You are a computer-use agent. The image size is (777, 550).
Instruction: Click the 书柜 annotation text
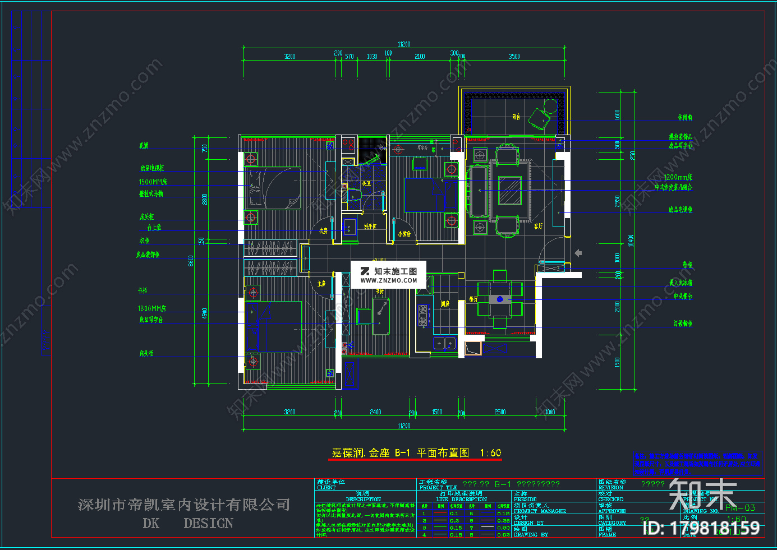142,290
